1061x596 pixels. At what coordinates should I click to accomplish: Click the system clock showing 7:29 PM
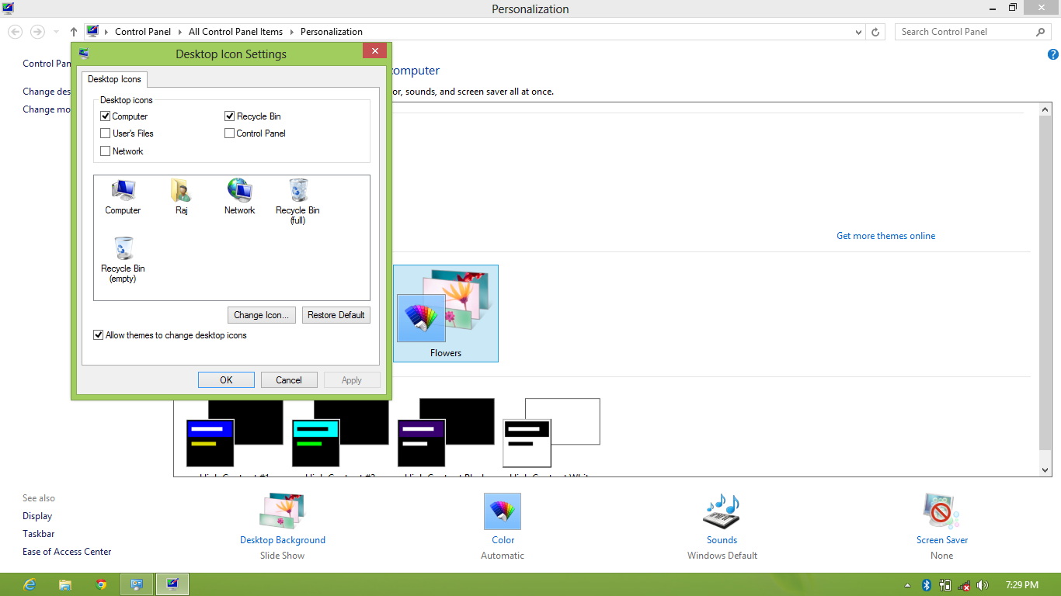click(1021, 585)
